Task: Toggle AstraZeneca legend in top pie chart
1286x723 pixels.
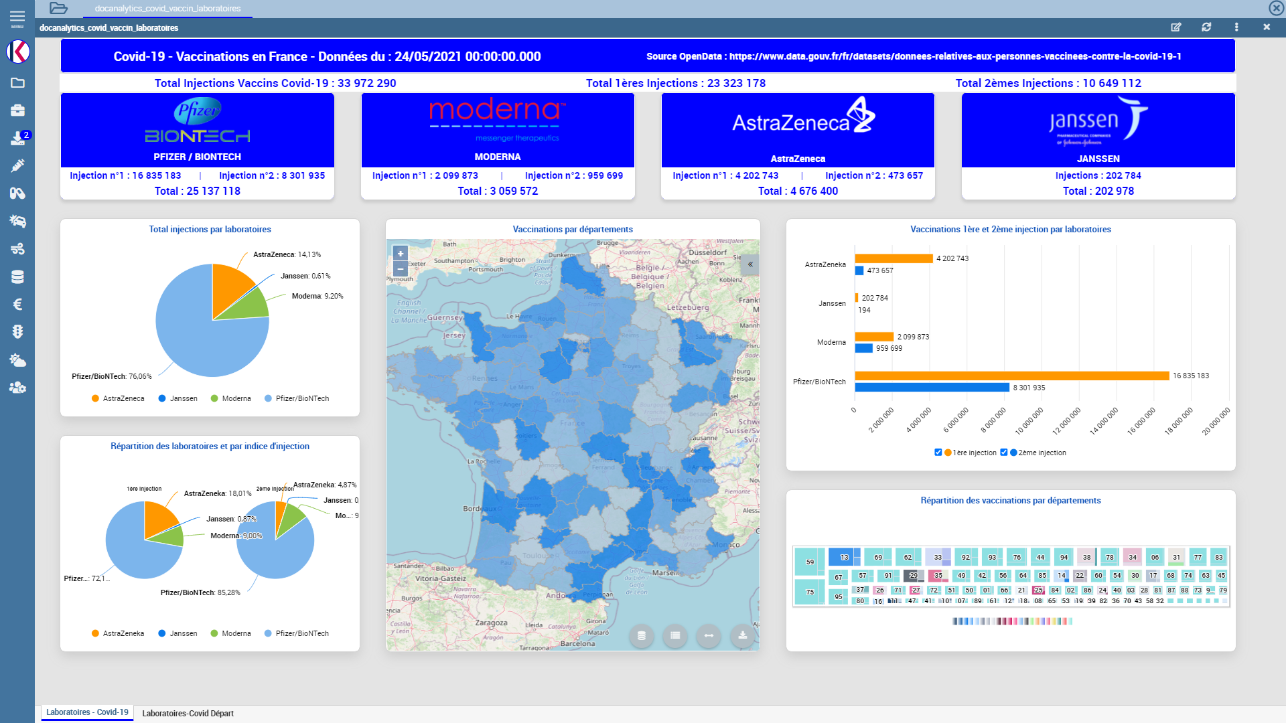Action: pos(118,398)
